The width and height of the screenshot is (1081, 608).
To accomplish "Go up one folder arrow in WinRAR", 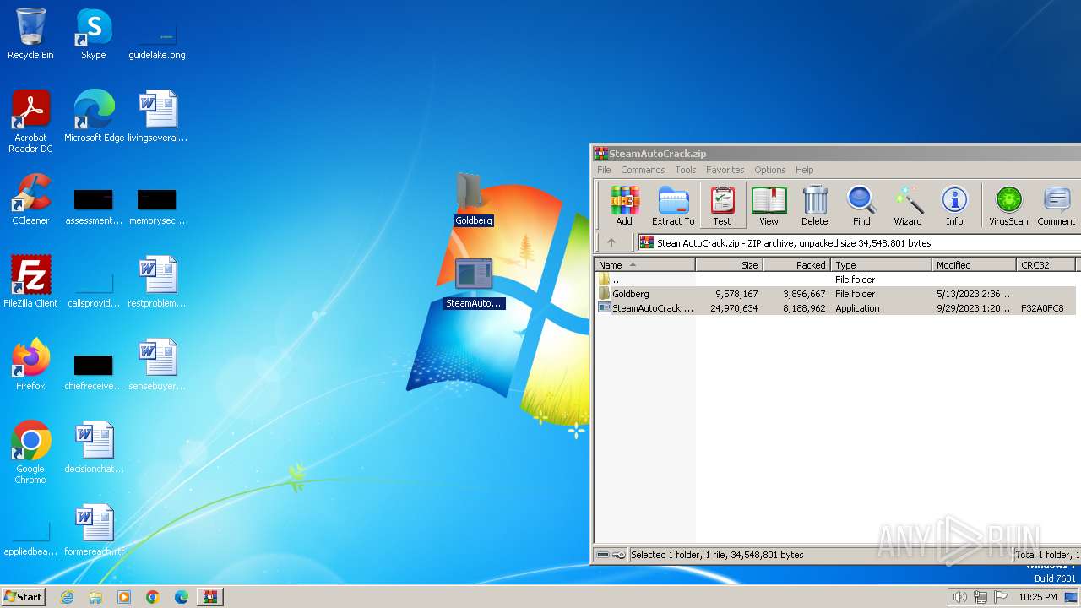I will click(611, 242).
